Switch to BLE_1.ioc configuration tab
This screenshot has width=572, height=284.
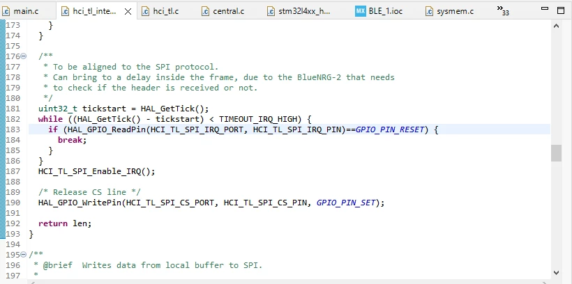379,11
